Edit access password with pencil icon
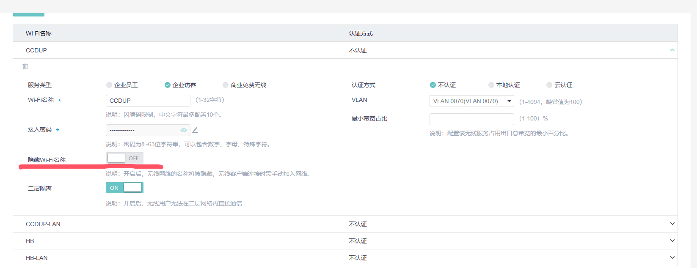This screenshot has height=268, width=697. tap(195, 130)
